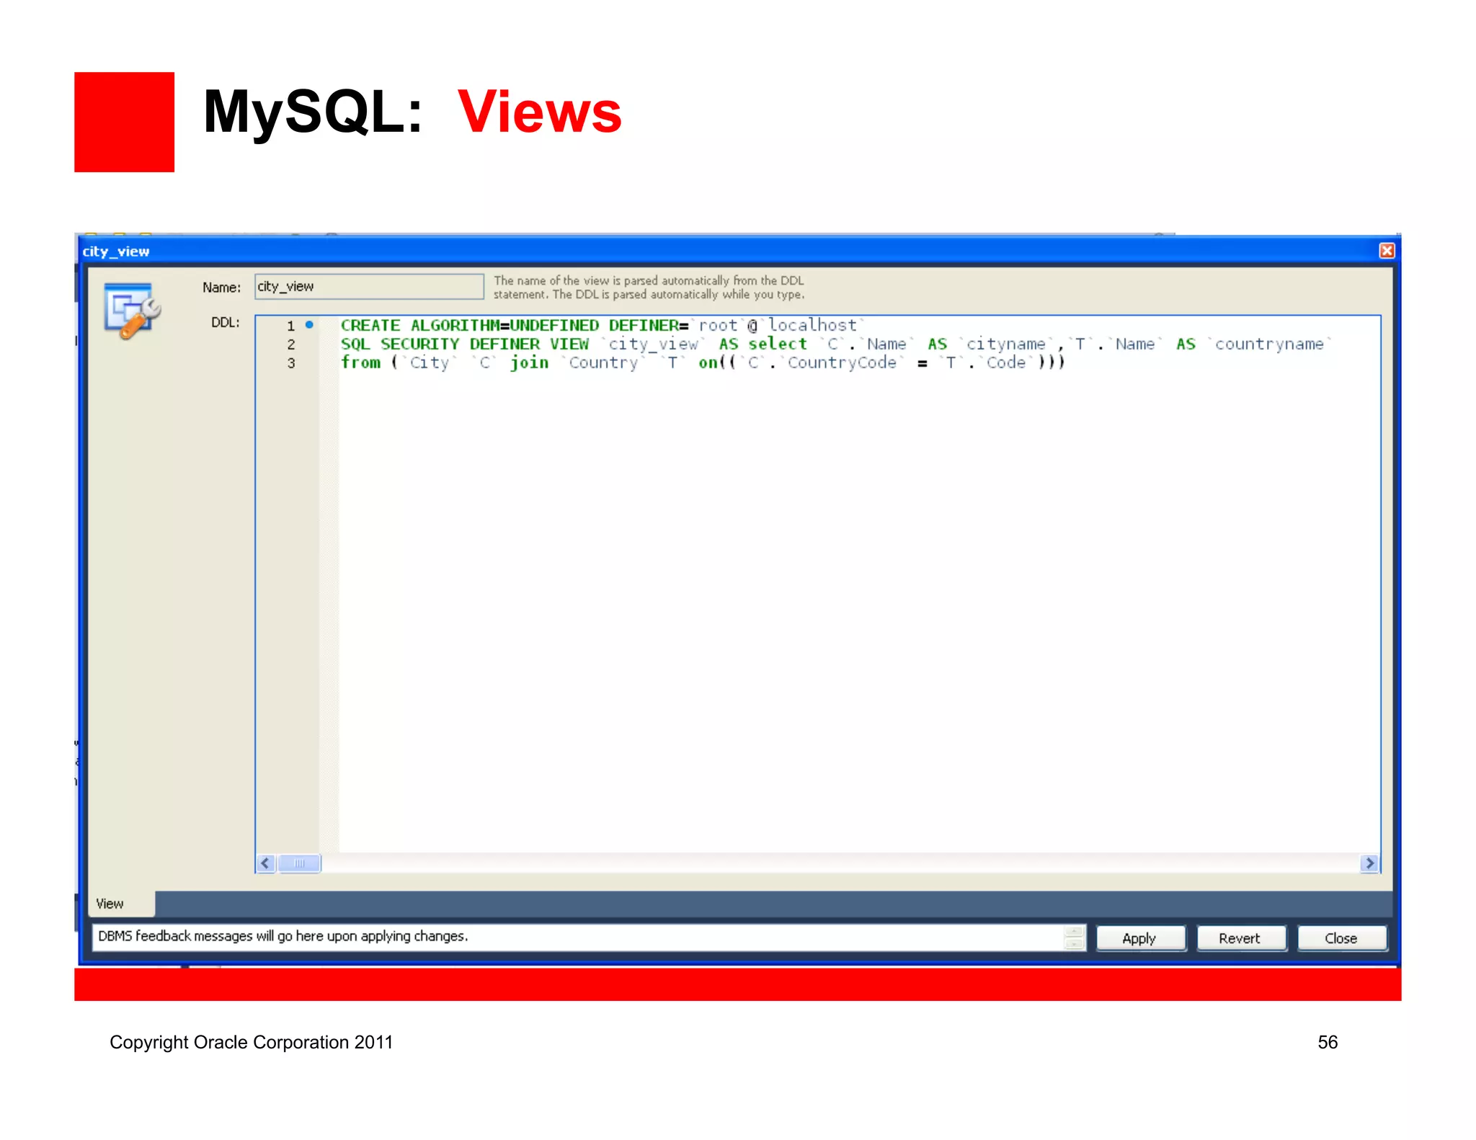The image size is (1476, 1140).
Task: Click the `Country` table name in line 3
Action: coord(604,363)
